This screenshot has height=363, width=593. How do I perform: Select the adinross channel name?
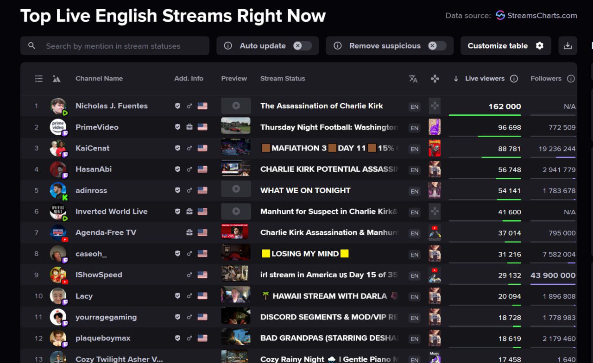click(91, 190)
